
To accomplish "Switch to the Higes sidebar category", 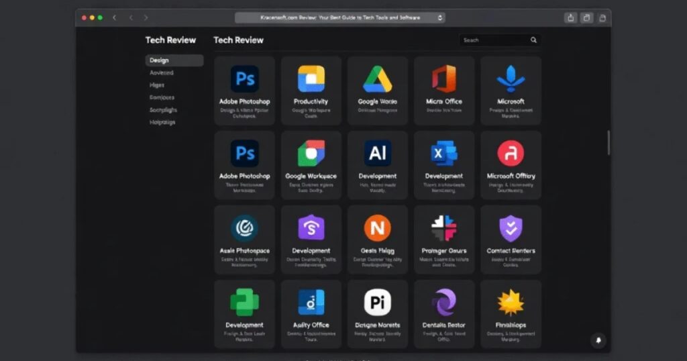I will 157,85.
